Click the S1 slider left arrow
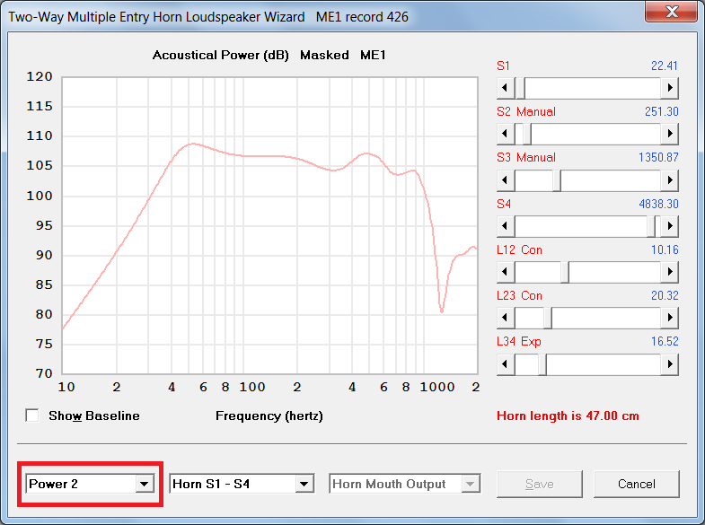Viewport: 705px width, 525px height. [506, 88]
